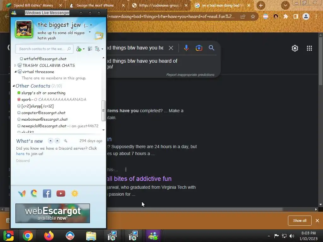Open the Facebook icon in Messenger

pos(47,193)
